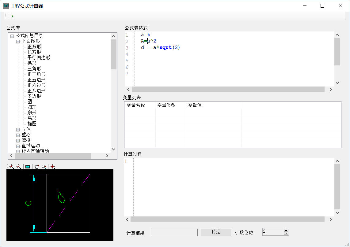This screenshot has width=350, height=247.
Task: Select 正五边形 in formula tree
Action: pos(36,79)
